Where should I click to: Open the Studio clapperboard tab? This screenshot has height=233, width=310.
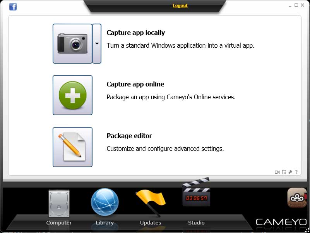point(196,201)
